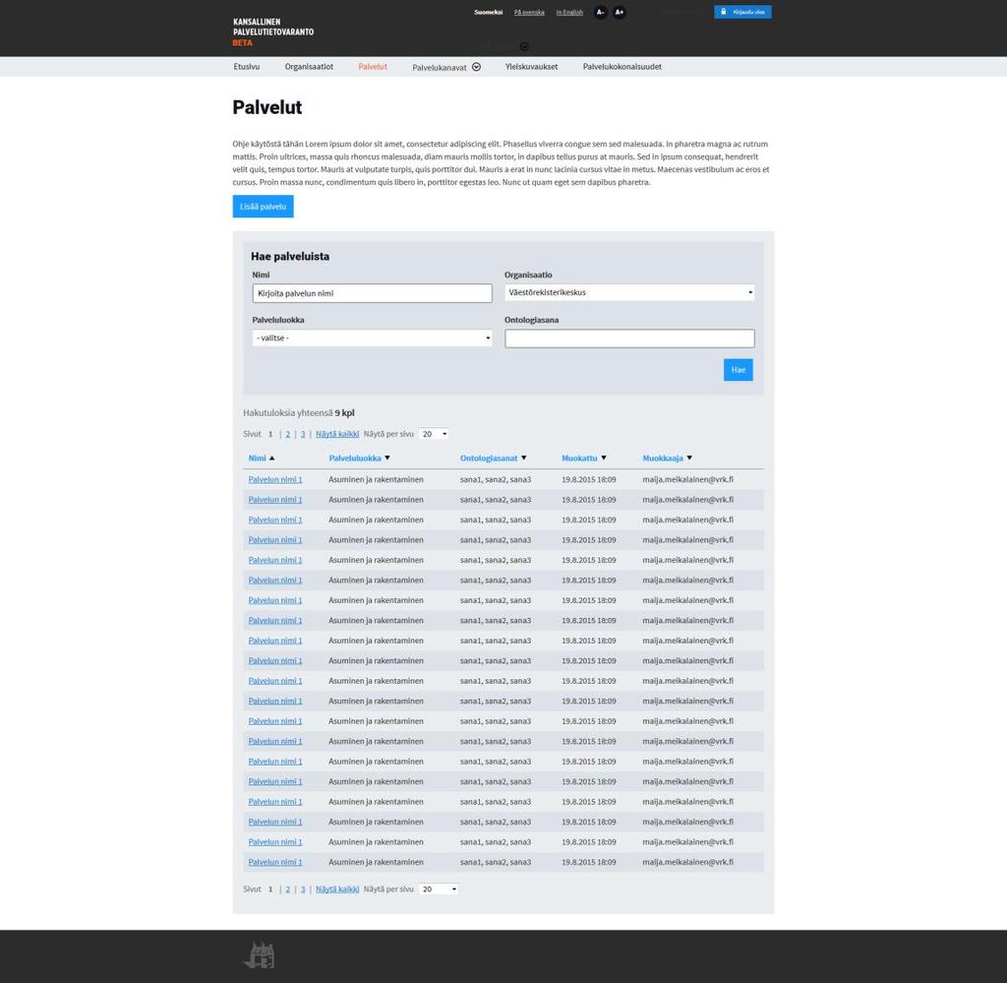The width and height of the screenshot is (1007, 983).
Task: Click the 'Hae palveluista' heading
Action: (x=290, y=257)
